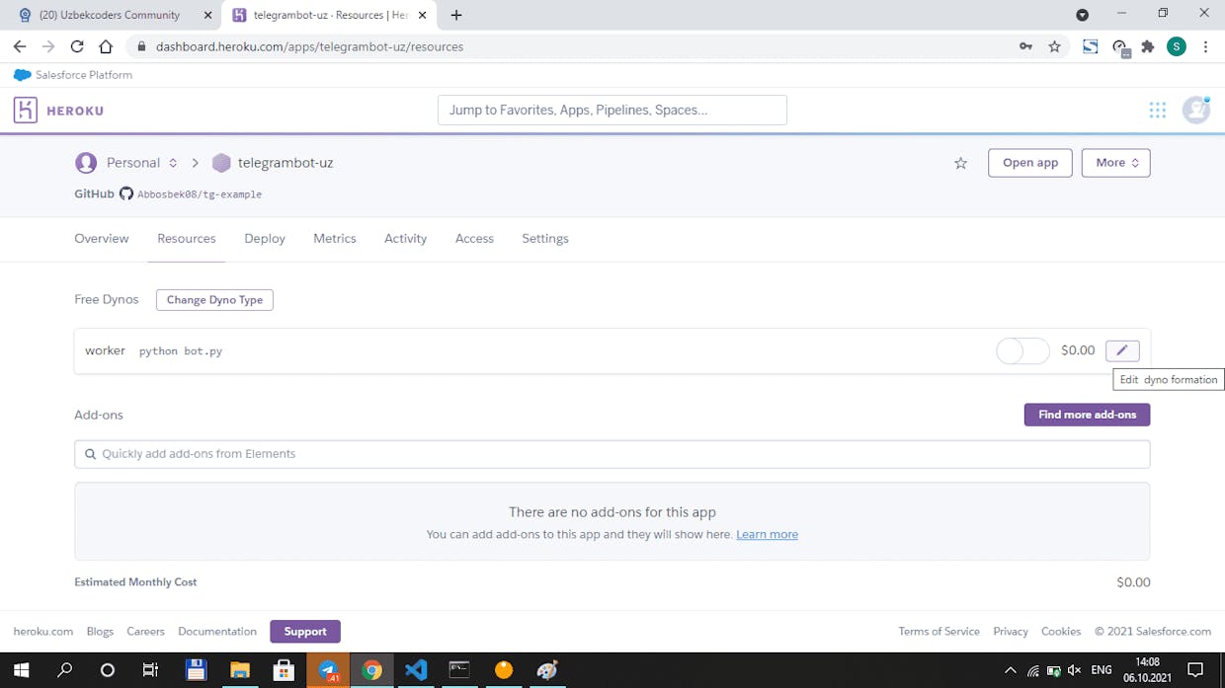
Task: Open the Chrome home page
Action: (x=106, y=46)
